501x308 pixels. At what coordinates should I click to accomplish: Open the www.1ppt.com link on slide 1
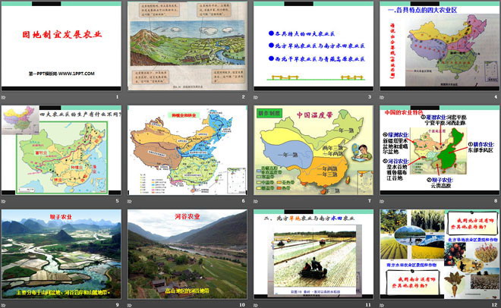tap(61, 73)
